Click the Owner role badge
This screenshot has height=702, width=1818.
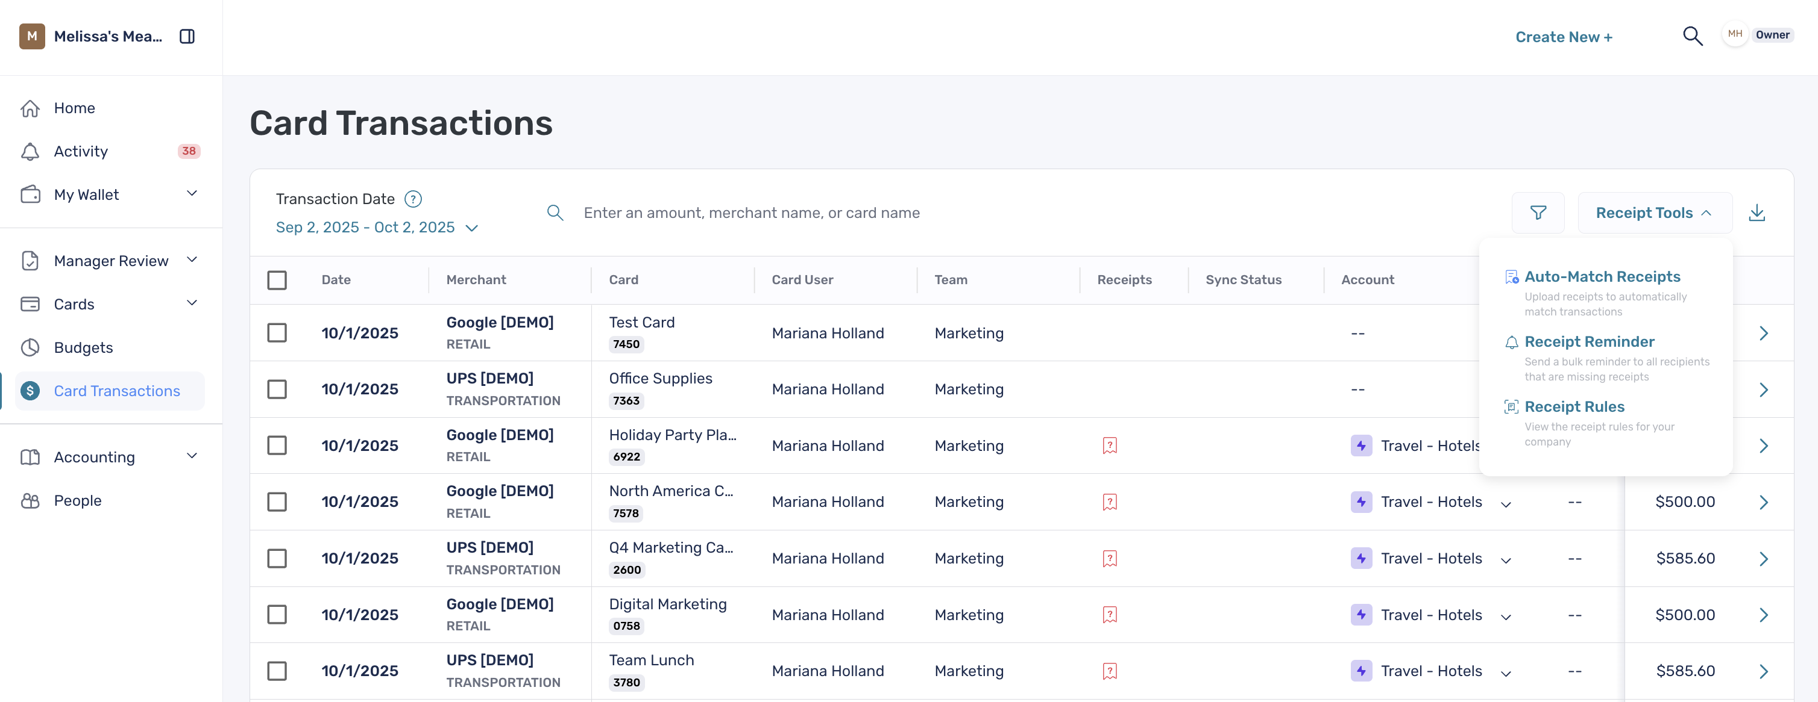pos(1772,34)
